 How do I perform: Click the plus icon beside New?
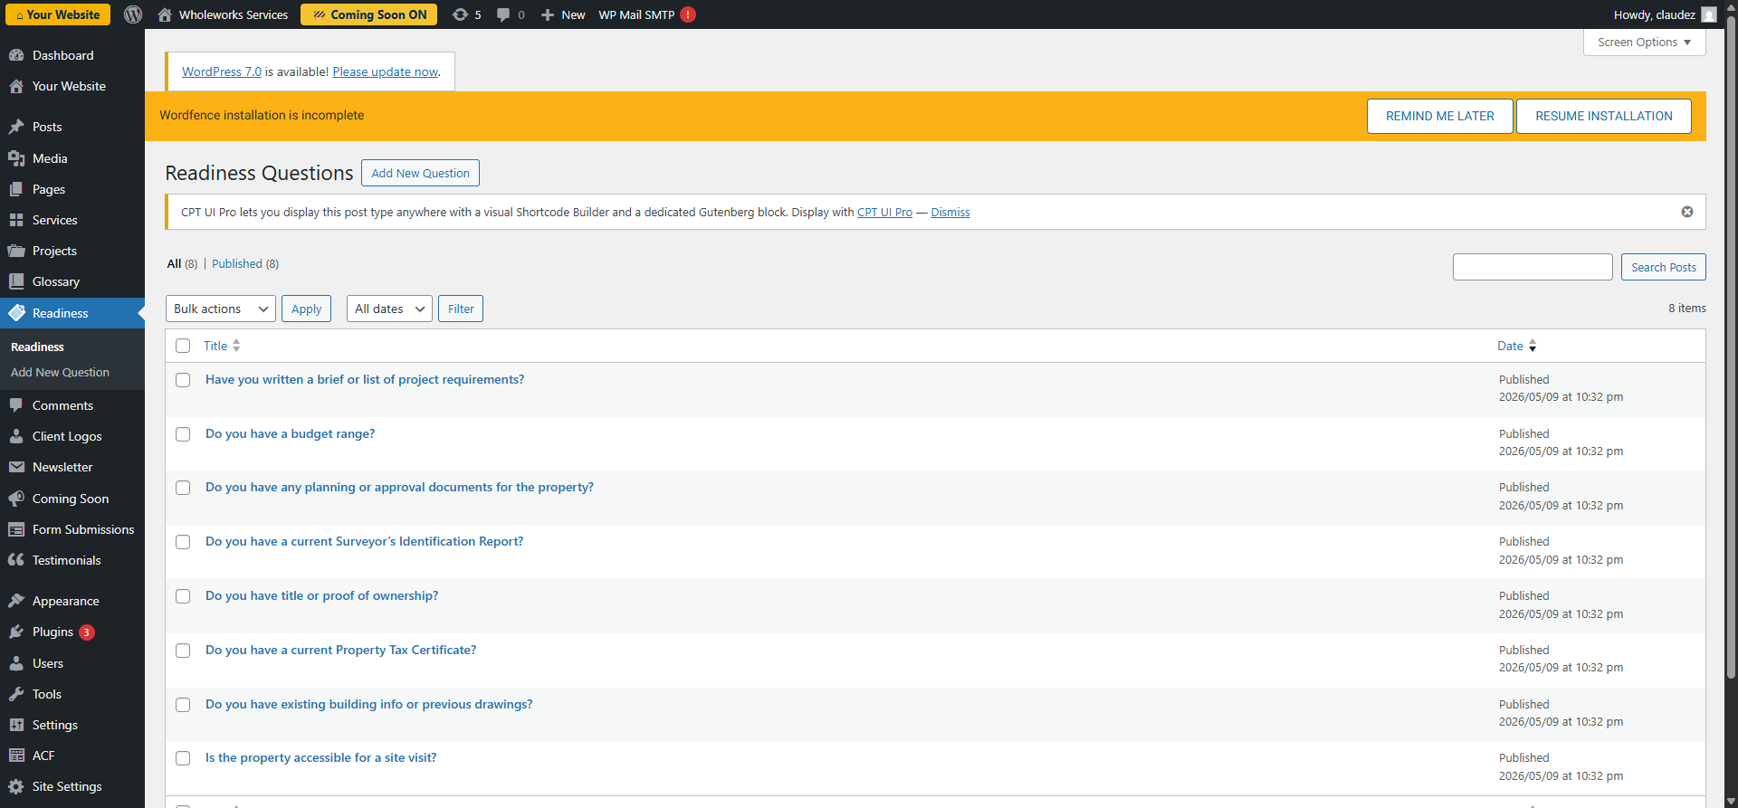point(548,14)
